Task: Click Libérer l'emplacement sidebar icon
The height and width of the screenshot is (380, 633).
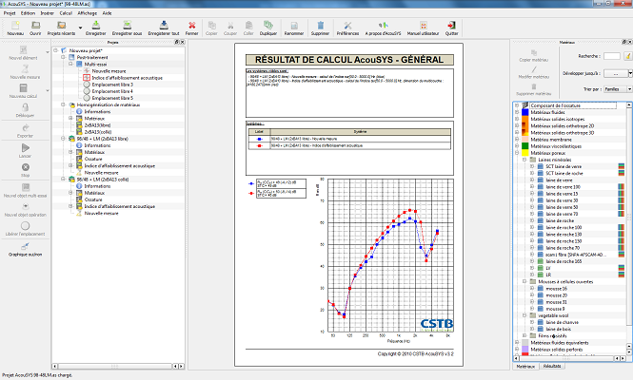Action: tap(25, 226)
